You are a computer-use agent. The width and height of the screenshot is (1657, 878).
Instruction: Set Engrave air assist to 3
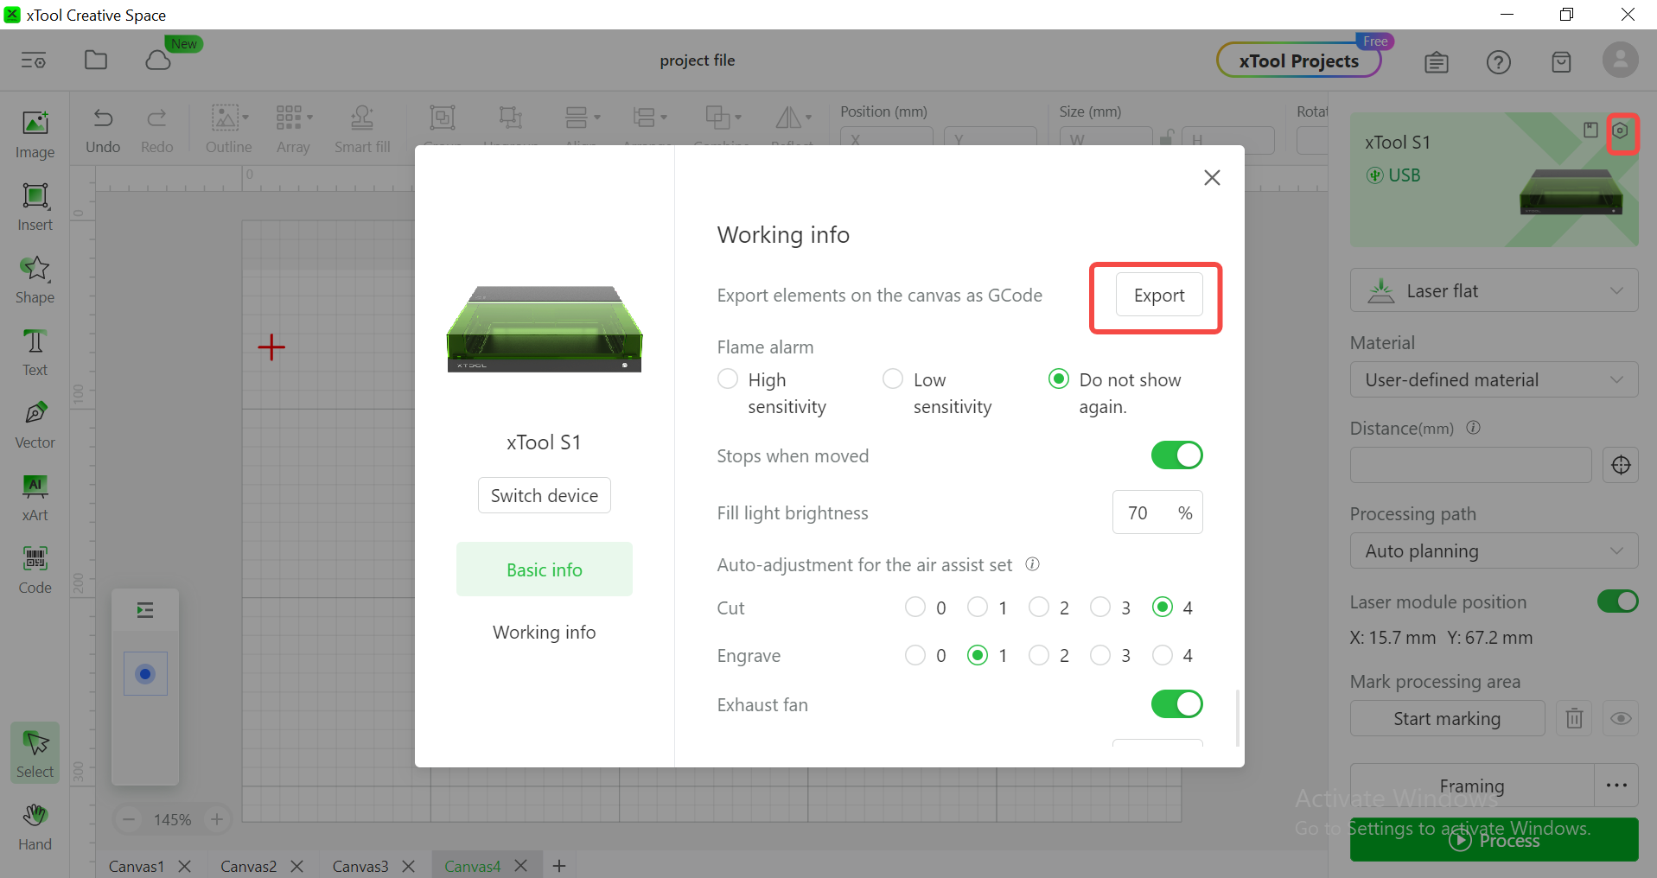[1100, 655]
